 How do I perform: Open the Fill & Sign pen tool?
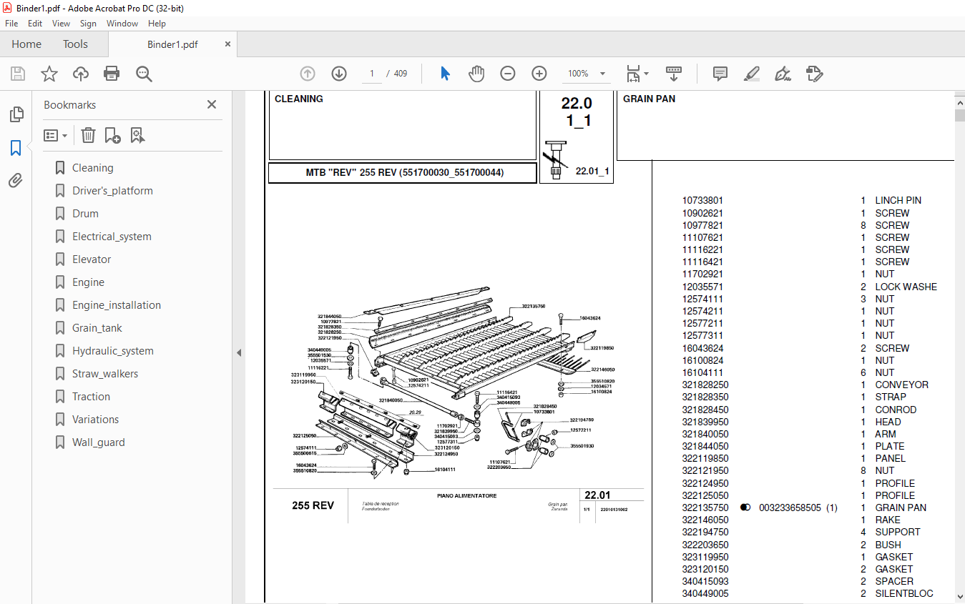[783, 74]
